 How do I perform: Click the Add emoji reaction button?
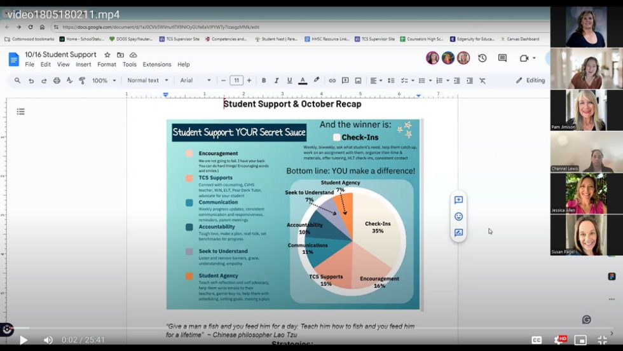458,216
